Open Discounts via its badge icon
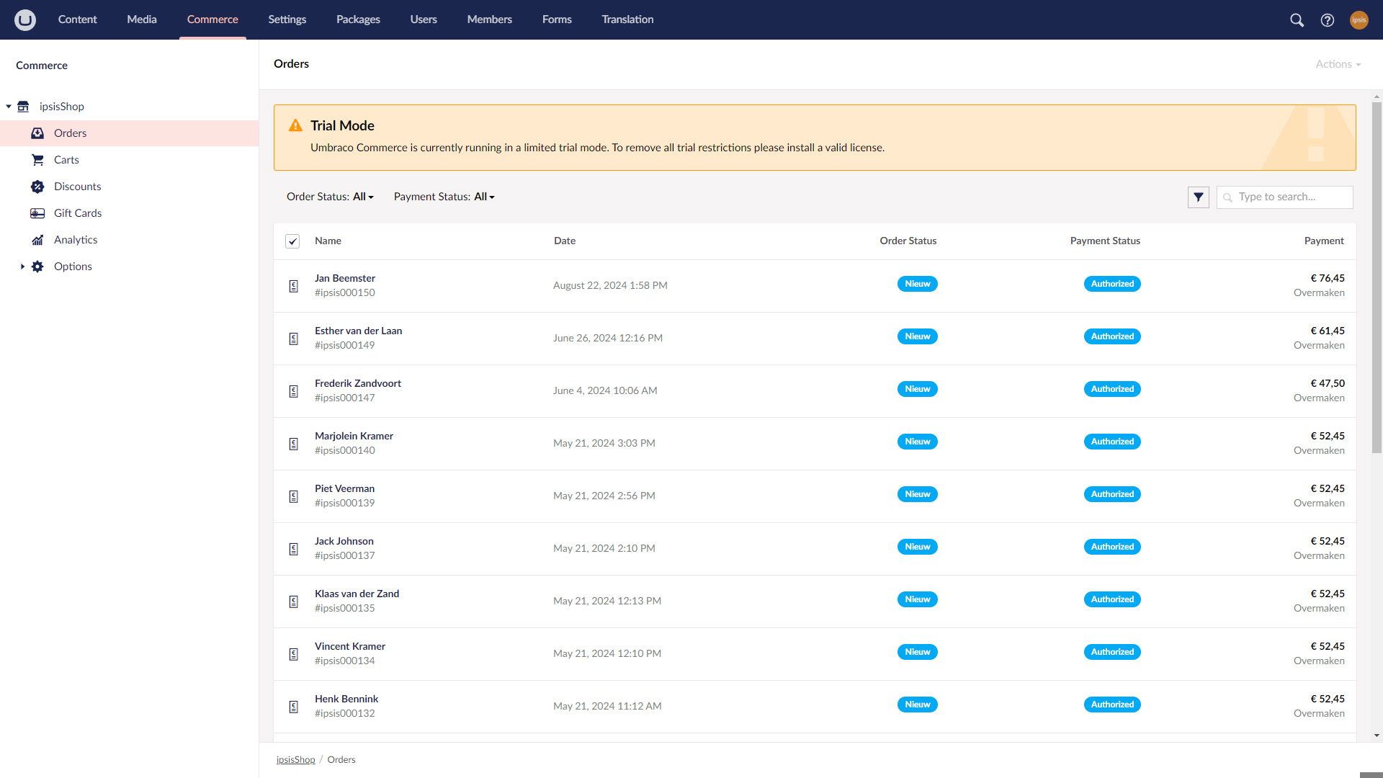The width and height of the screenshot is (1383, 778). tap(37, 186)
